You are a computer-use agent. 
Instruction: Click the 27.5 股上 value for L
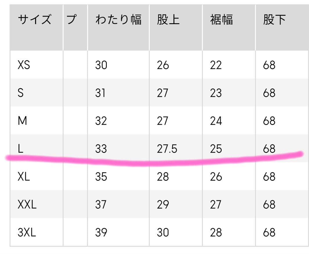167,149
